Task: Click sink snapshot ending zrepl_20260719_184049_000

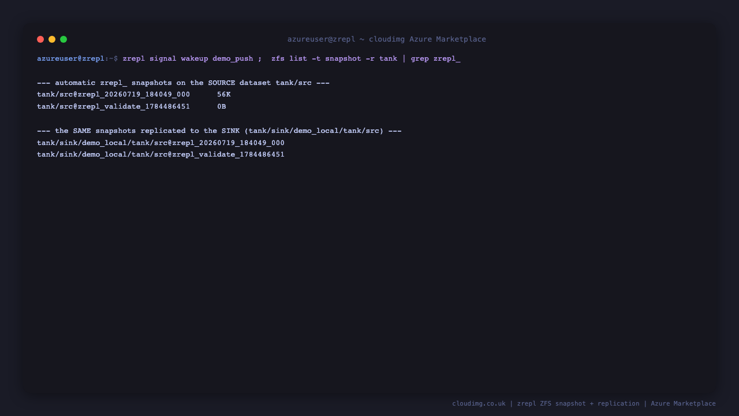Action: (x=161, y=143)
